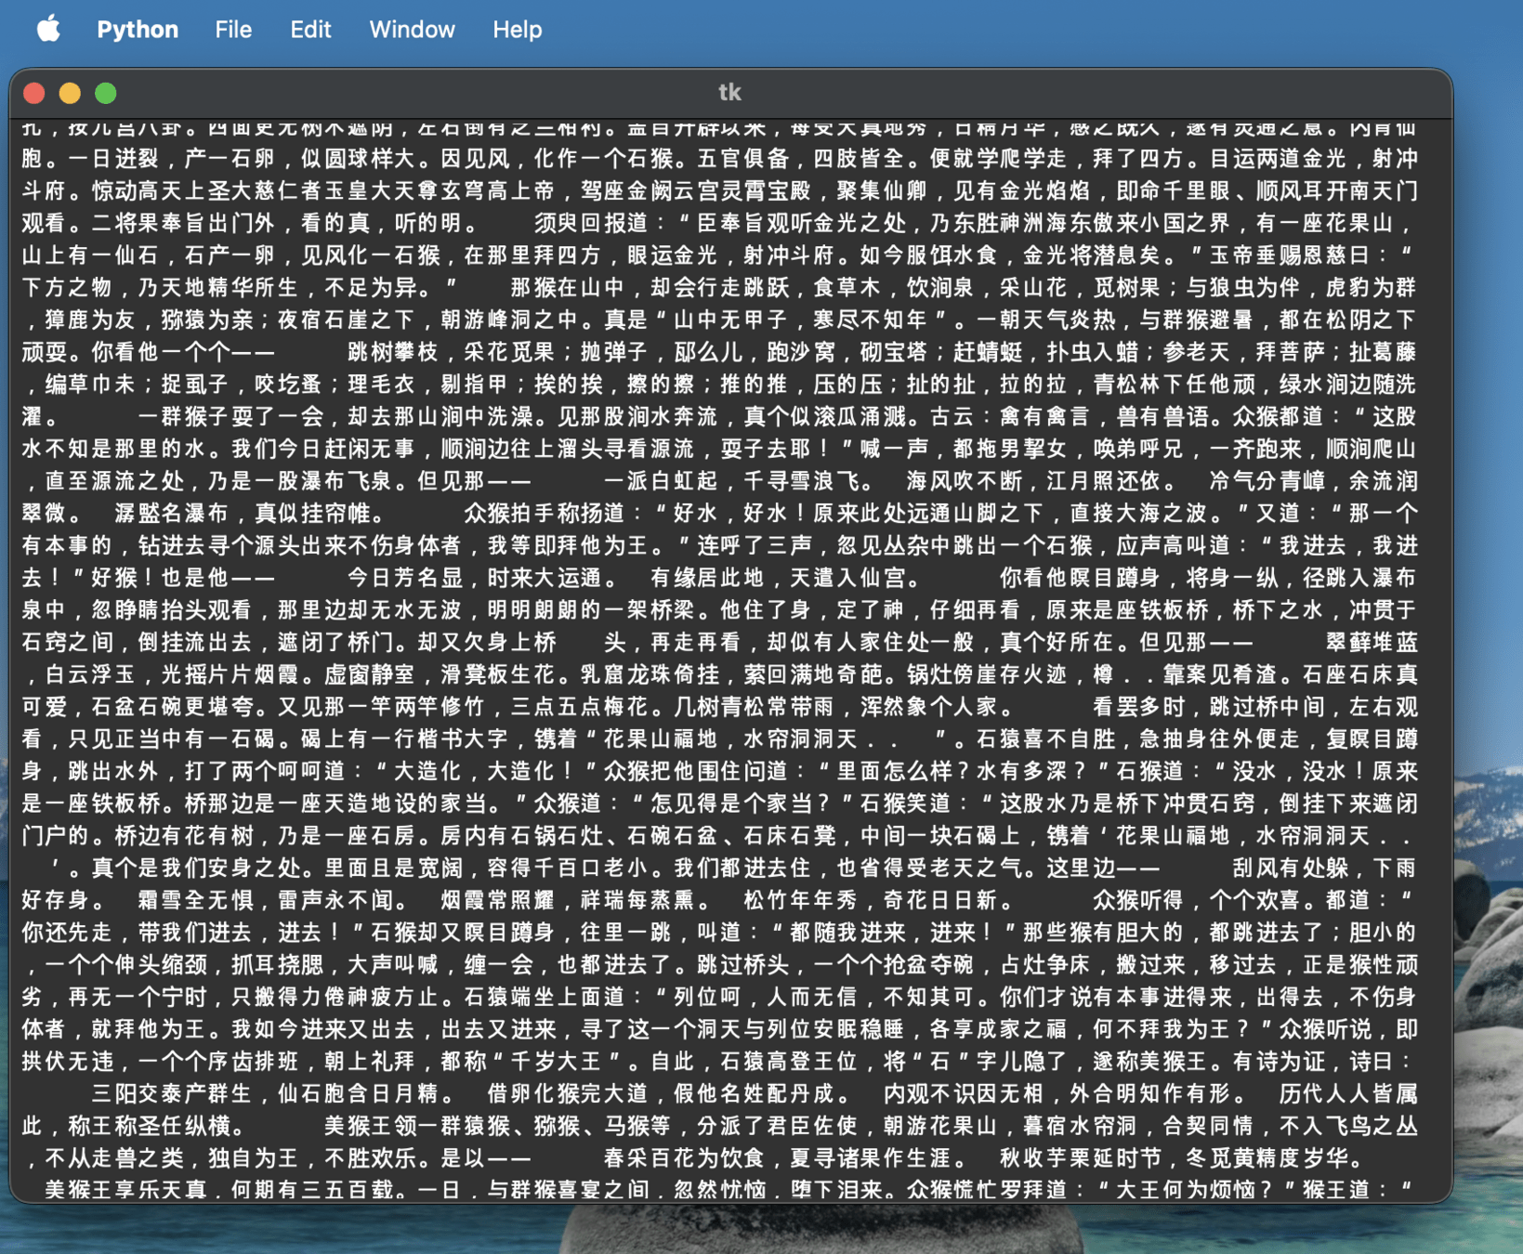Close the tk window
The height and width of the screenshot is (1254, 1523).
click(x=34, y=93)
